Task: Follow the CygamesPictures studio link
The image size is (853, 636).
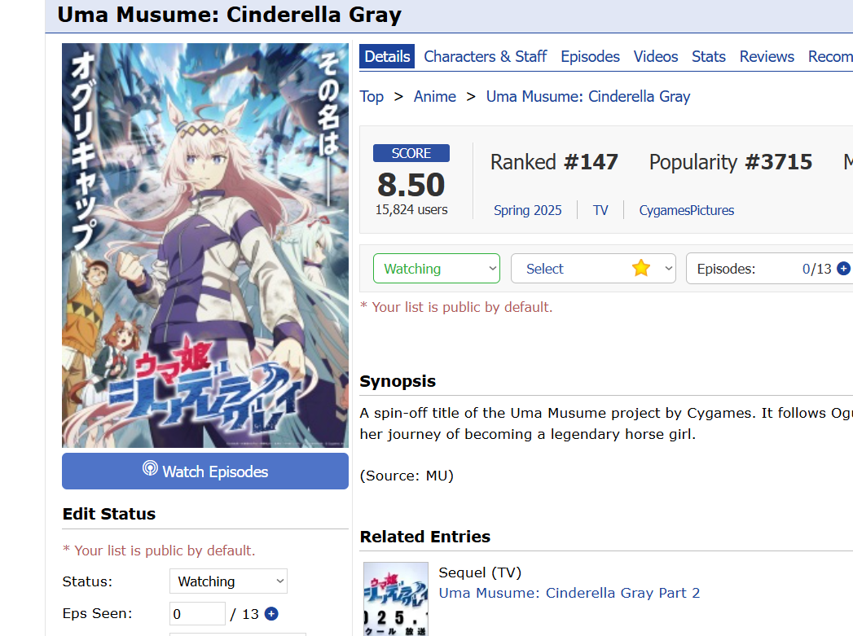Action: coord(687,210)
